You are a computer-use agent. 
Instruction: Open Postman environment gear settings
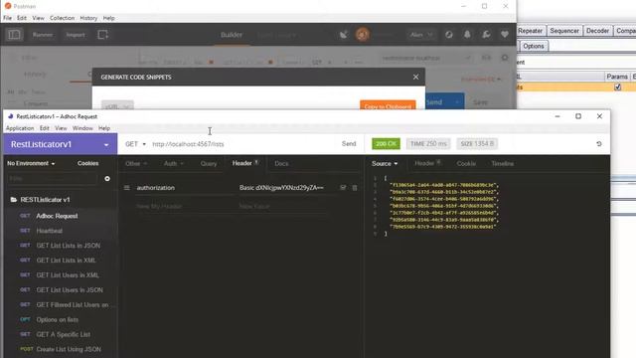505,58
